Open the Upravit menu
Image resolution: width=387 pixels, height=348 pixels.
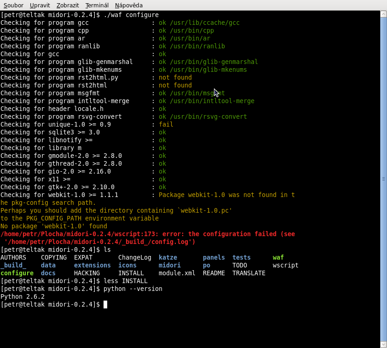point(40,5)
